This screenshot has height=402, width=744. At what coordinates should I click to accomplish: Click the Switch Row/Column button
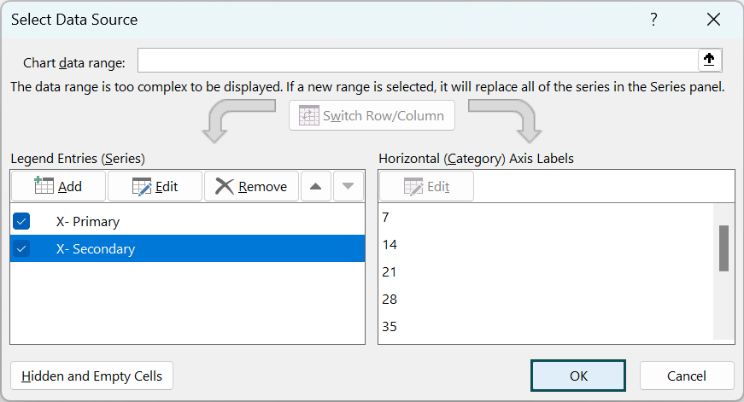coord(372,115)
